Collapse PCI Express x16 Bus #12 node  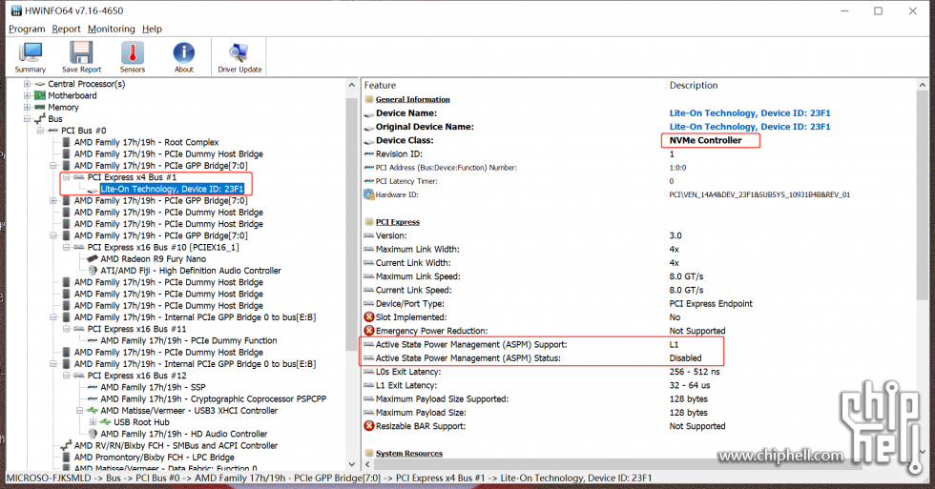pos(66,376)
